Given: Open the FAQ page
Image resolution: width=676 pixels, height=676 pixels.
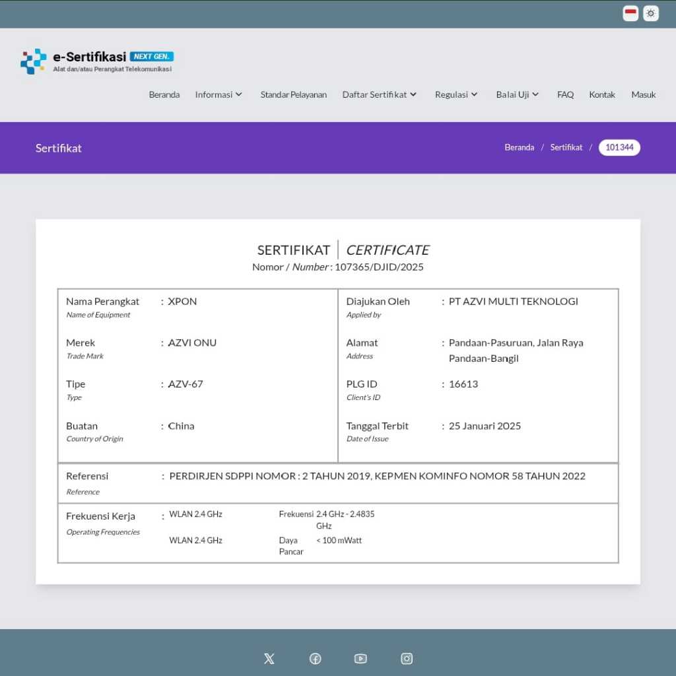Looking at the screenshot, I should pos(565,94).
